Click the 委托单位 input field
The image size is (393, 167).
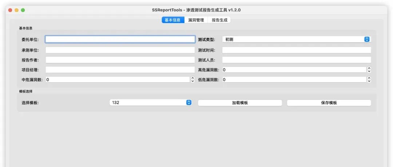pos(120,39)
